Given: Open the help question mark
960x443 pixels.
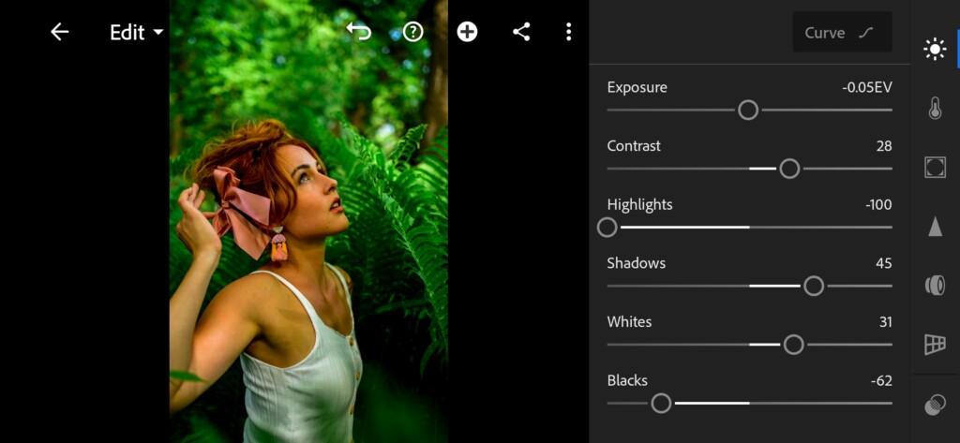Looking at the screenshot, I should pyautogui.click(x=413, y=32).
